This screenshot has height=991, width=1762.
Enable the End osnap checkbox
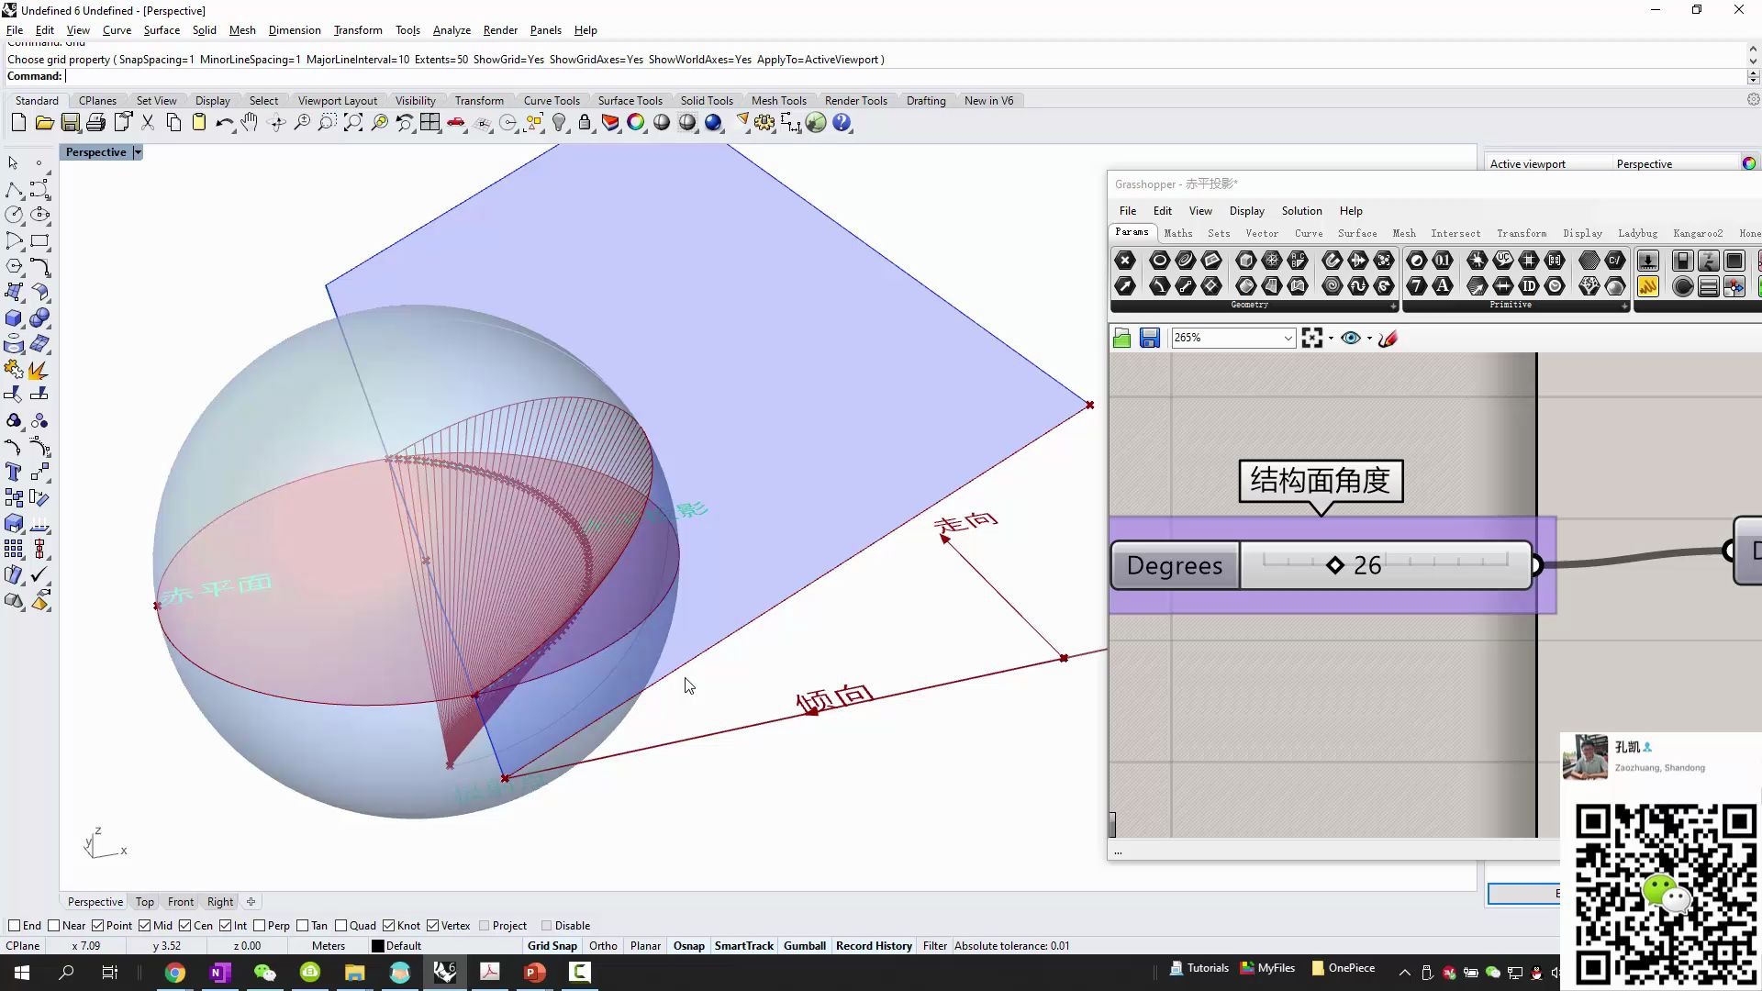coord(14,926)
